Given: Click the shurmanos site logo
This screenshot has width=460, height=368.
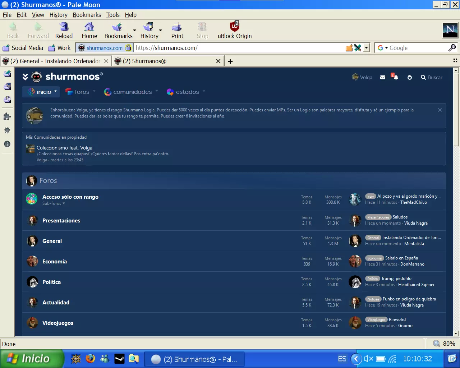Looking at the screenshot, I should [67, 76].
